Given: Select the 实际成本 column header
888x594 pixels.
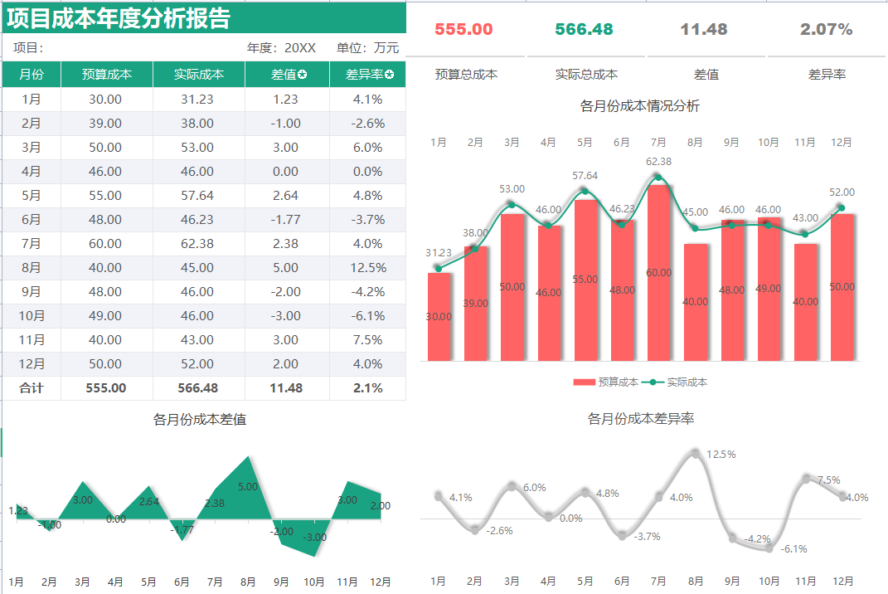Looking at the screenshot, I should [x=197, y=74].
